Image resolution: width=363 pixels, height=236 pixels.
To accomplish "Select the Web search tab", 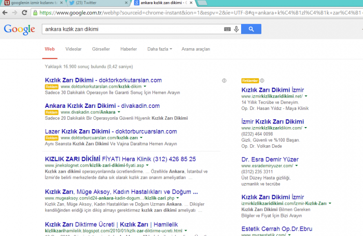I will click(x=50, y=49).
